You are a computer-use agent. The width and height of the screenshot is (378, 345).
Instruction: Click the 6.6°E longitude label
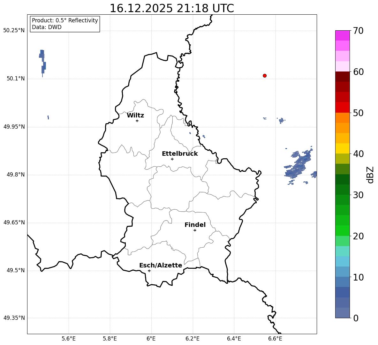(x=275, y=339)
